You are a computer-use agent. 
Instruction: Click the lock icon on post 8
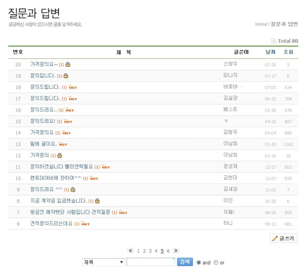click(x=97, y=201)
